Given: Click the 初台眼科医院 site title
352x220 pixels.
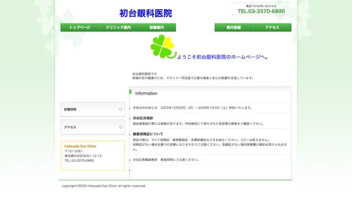Looking at the screenshot, I should point(145,13).
